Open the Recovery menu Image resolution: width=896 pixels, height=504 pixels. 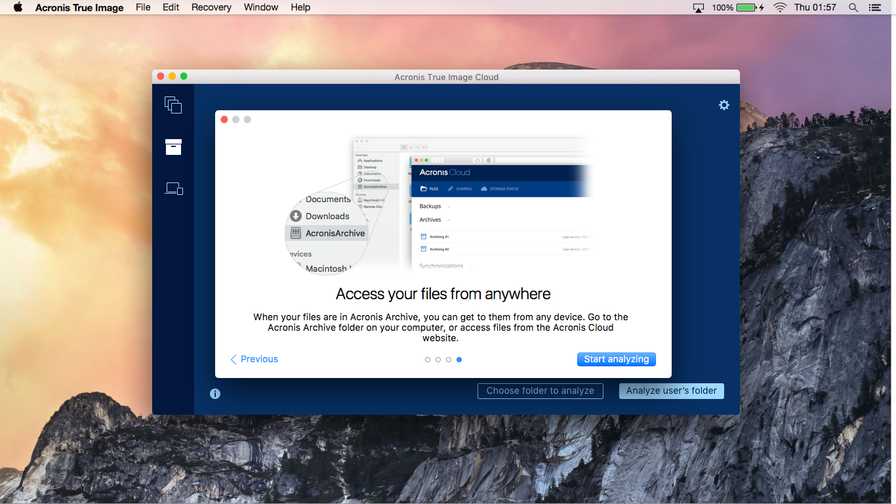coord(211,7)
